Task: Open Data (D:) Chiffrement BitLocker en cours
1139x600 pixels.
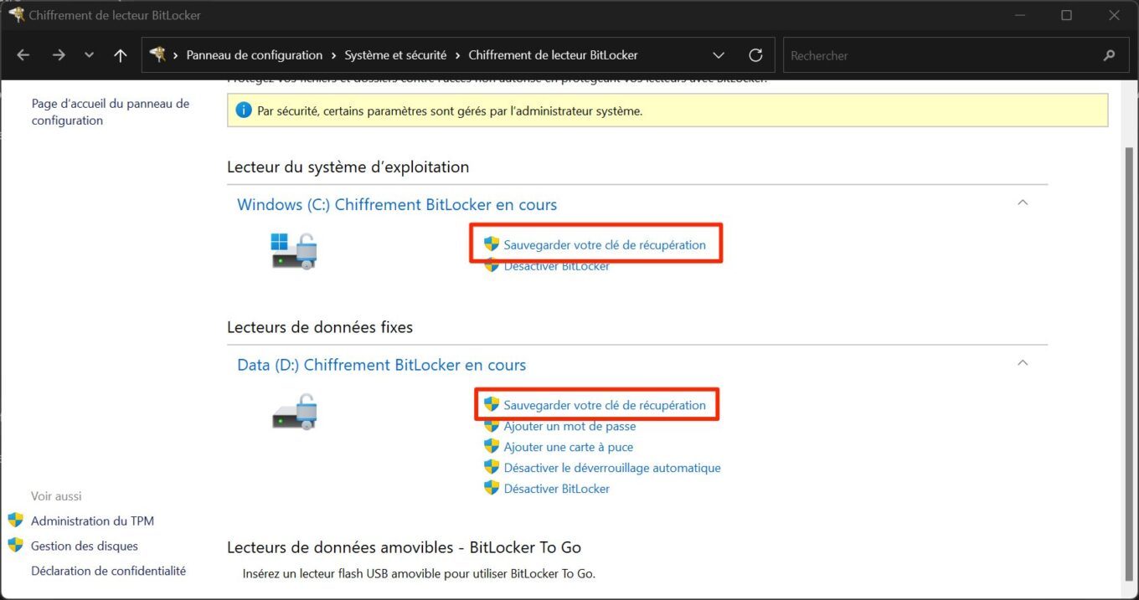Action: pyautogui.click(x=382, y=365)
